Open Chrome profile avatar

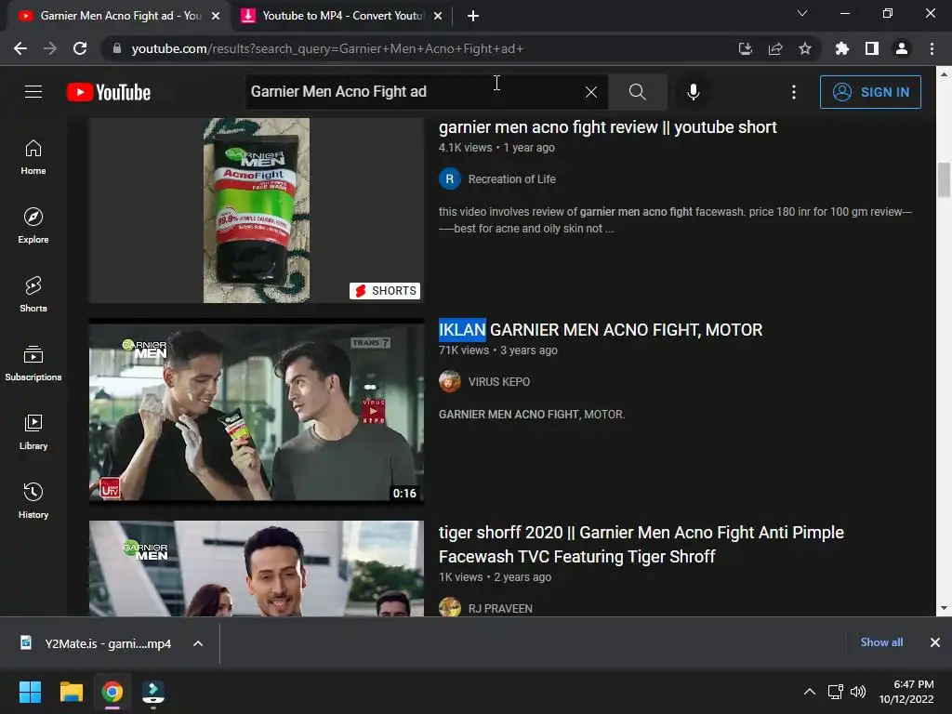[x=902, y=48]
